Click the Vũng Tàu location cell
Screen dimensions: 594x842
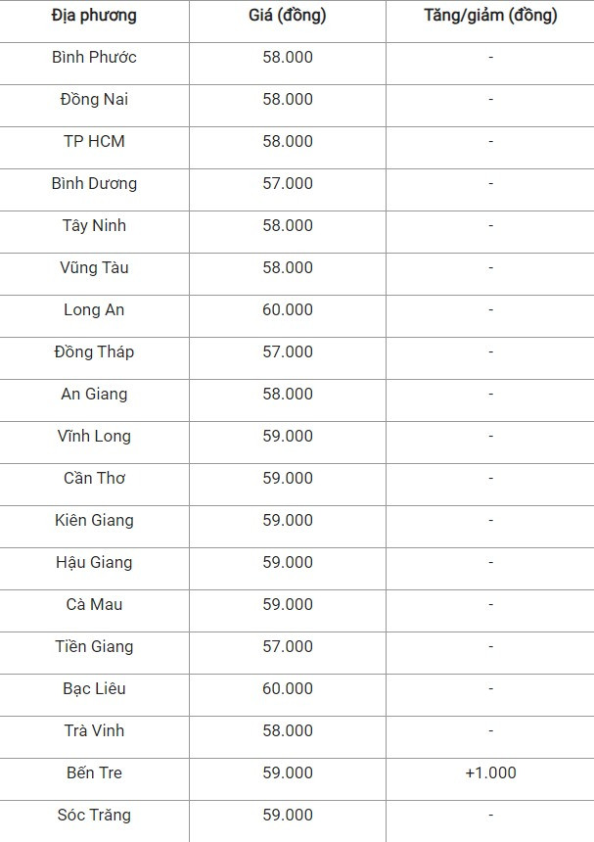(x=94, y=267)
